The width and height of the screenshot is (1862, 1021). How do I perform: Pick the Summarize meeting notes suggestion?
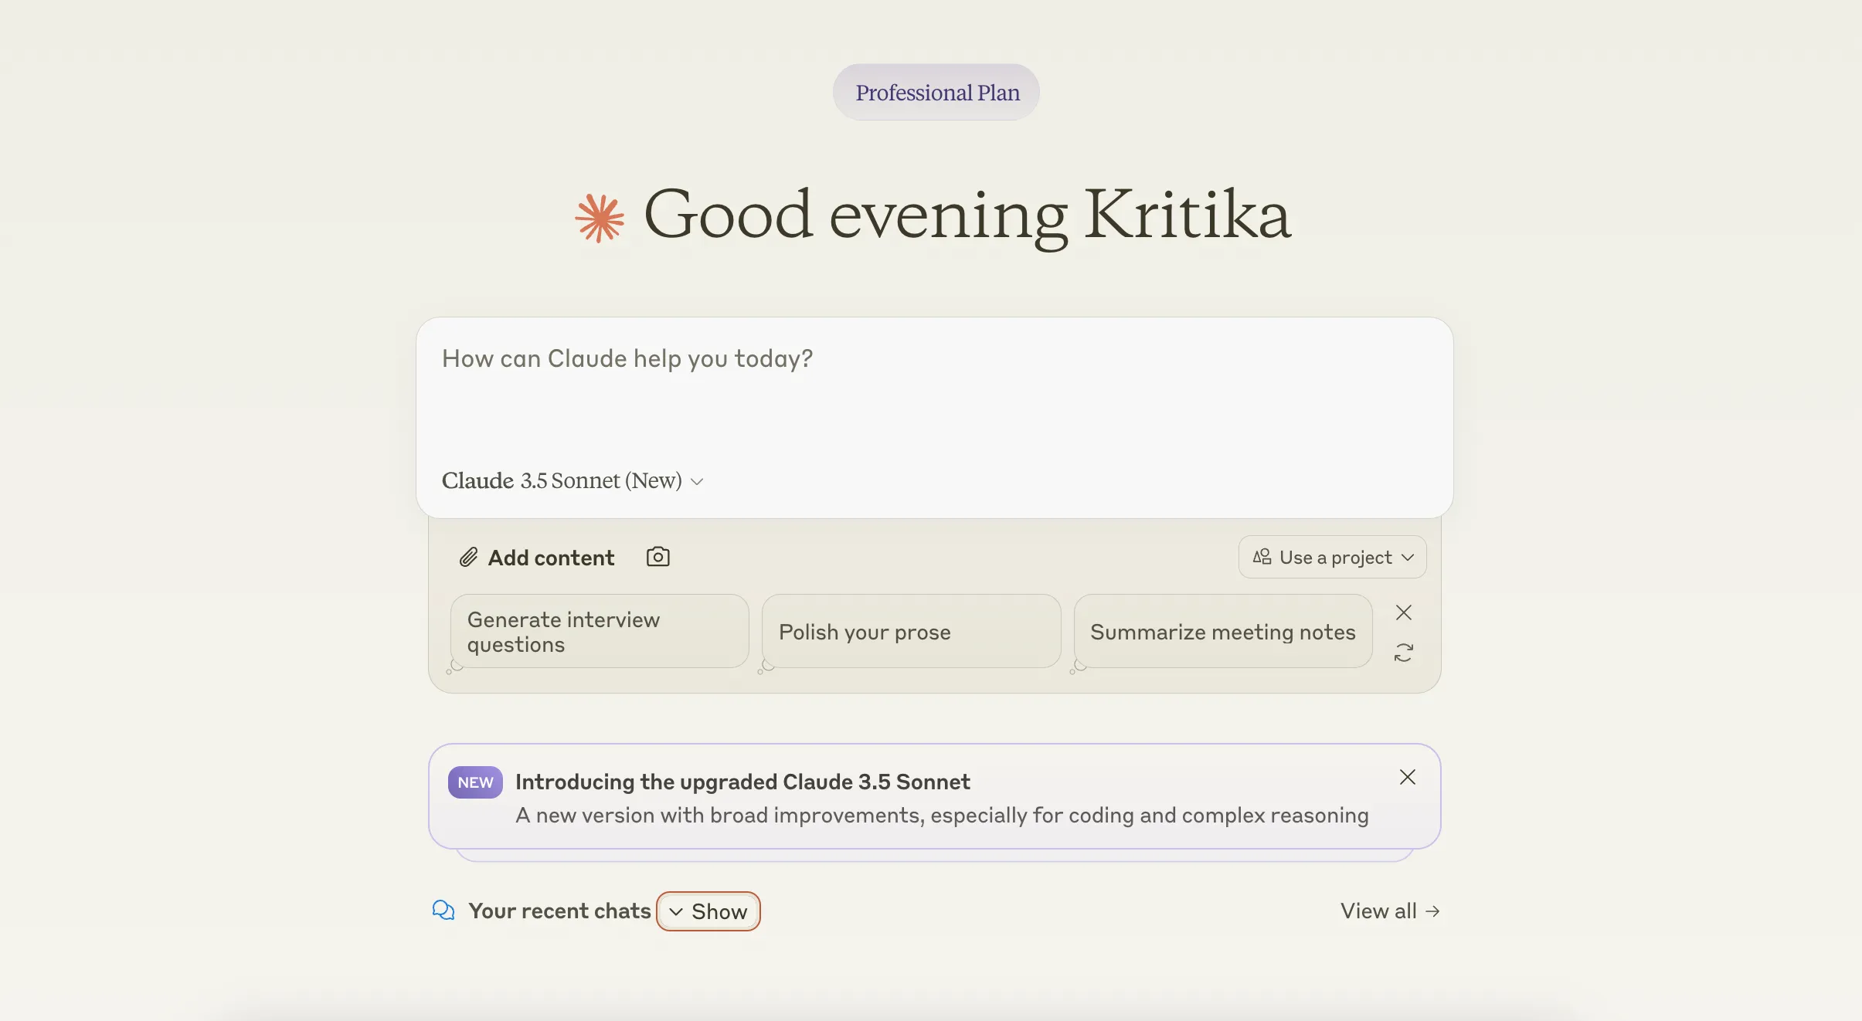(x=1223, y=632)
